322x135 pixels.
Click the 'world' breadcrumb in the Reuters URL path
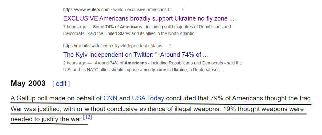click(118, 10)
